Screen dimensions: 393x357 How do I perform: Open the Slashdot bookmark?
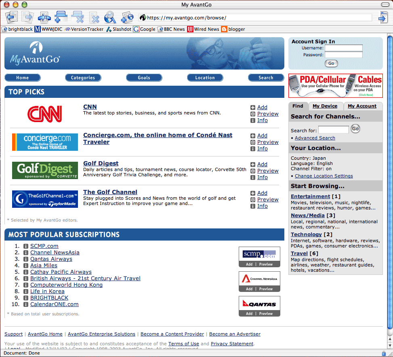(x=119, y=29)
